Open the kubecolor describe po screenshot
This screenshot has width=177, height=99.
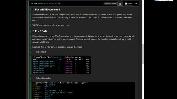tap(84, 90)
